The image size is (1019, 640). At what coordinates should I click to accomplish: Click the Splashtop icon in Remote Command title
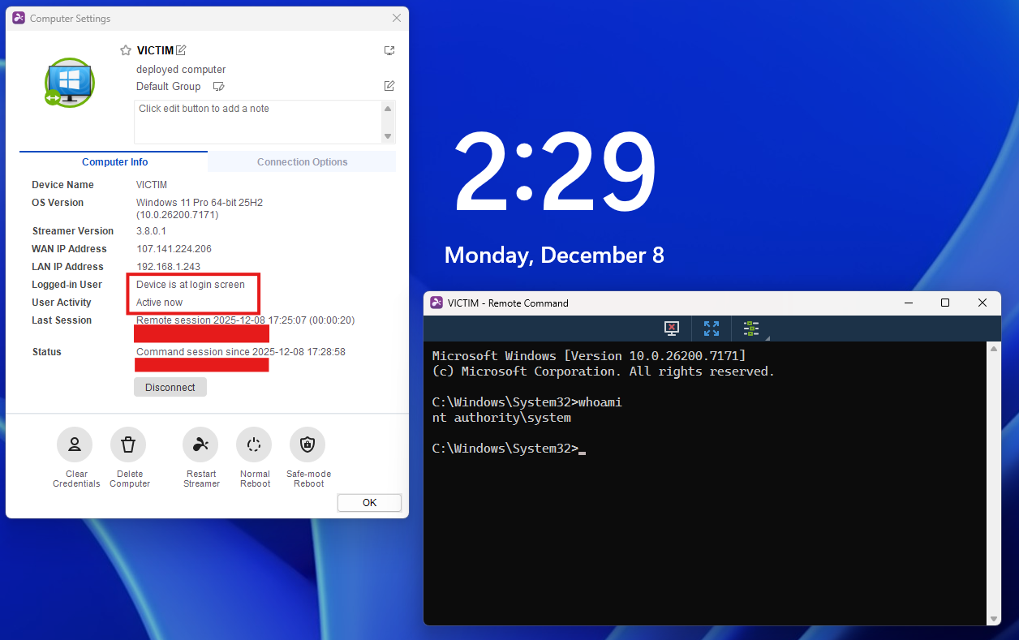click(x=436, y=303)
